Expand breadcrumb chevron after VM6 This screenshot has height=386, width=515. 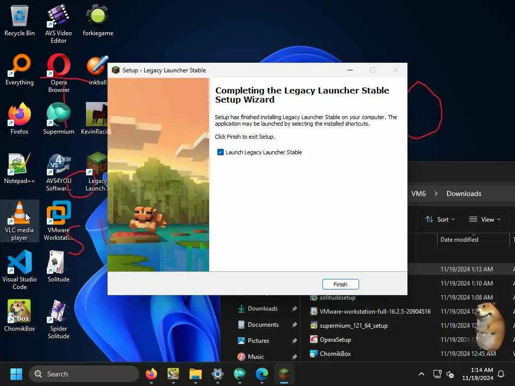click(436, 194)
